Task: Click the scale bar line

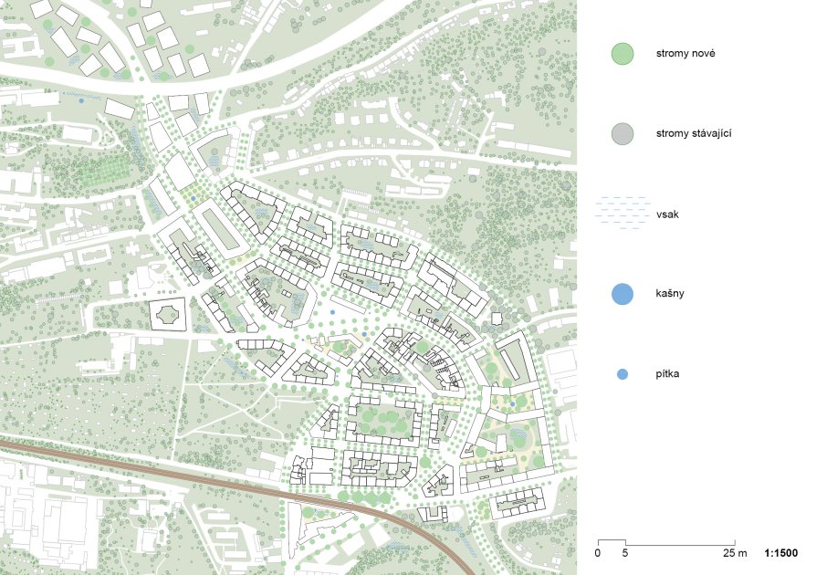Action: click(666, 543)
